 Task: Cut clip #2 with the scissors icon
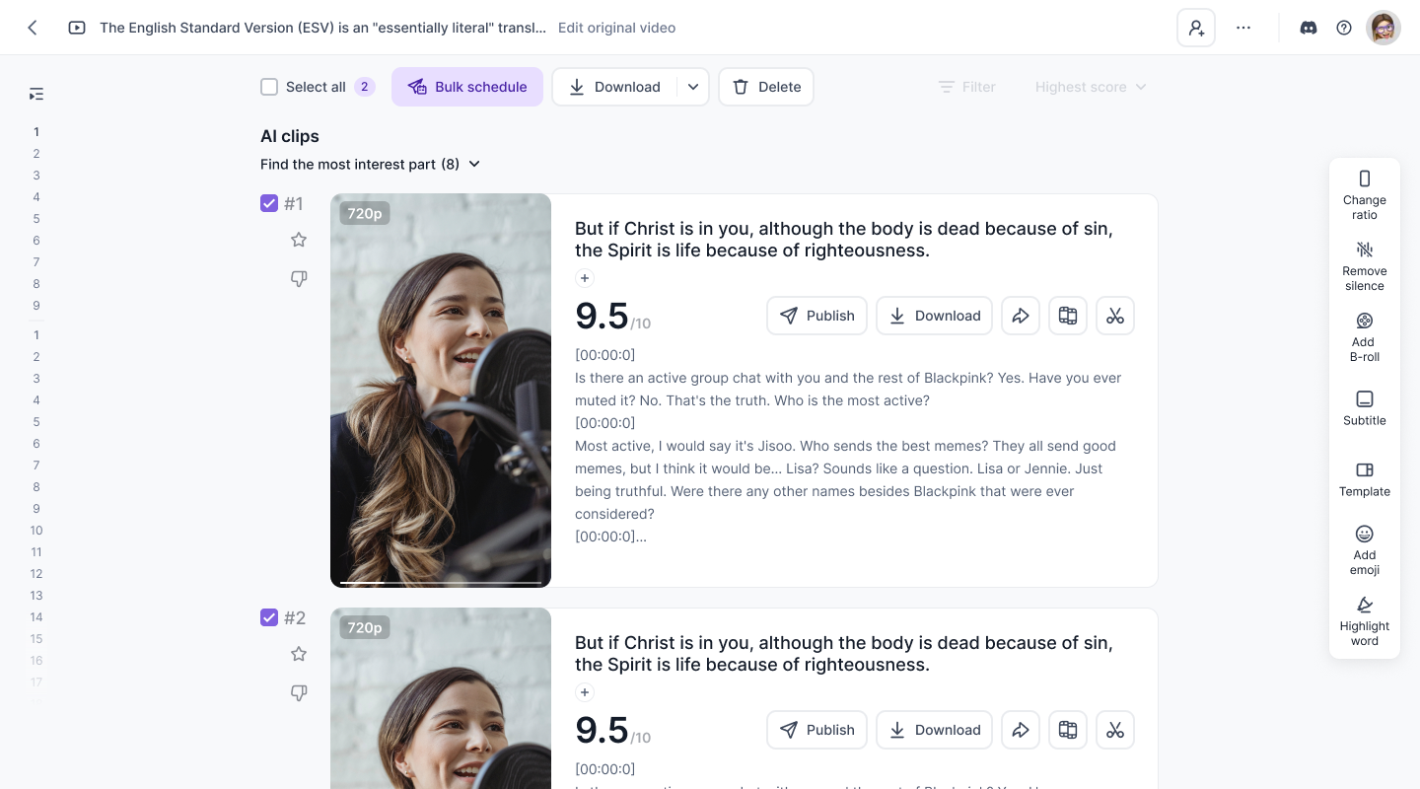pyautogui.click(x=1115, y=730)
